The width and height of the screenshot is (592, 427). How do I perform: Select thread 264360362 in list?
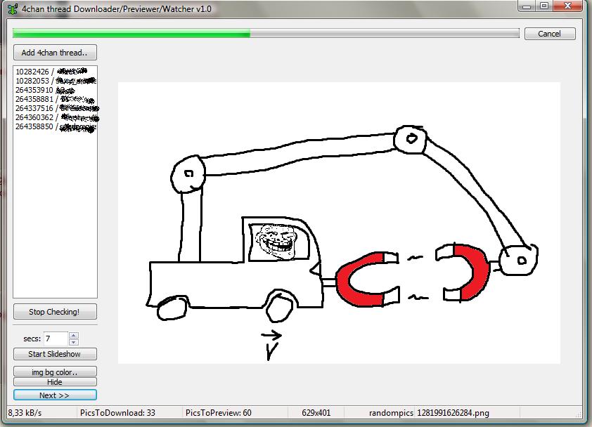click(55, 117)
